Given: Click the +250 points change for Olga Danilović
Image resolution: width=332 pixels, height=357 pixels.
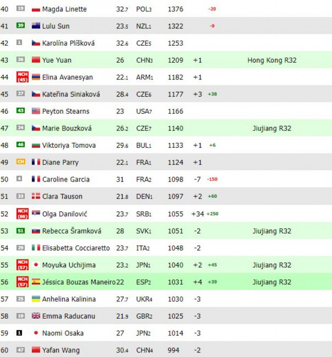Looking at the screenshot, I should (x=212, y=214).
